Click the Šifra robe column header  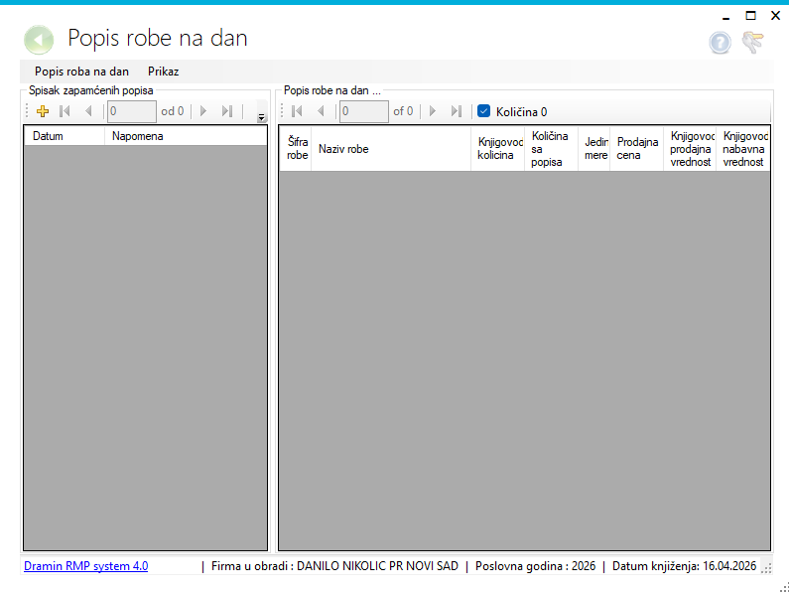click(x=296, y=149)
